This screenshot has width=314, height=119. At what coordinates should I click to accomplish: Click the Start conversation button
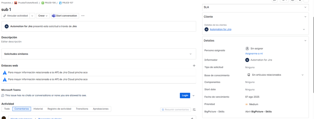(65, 16)
